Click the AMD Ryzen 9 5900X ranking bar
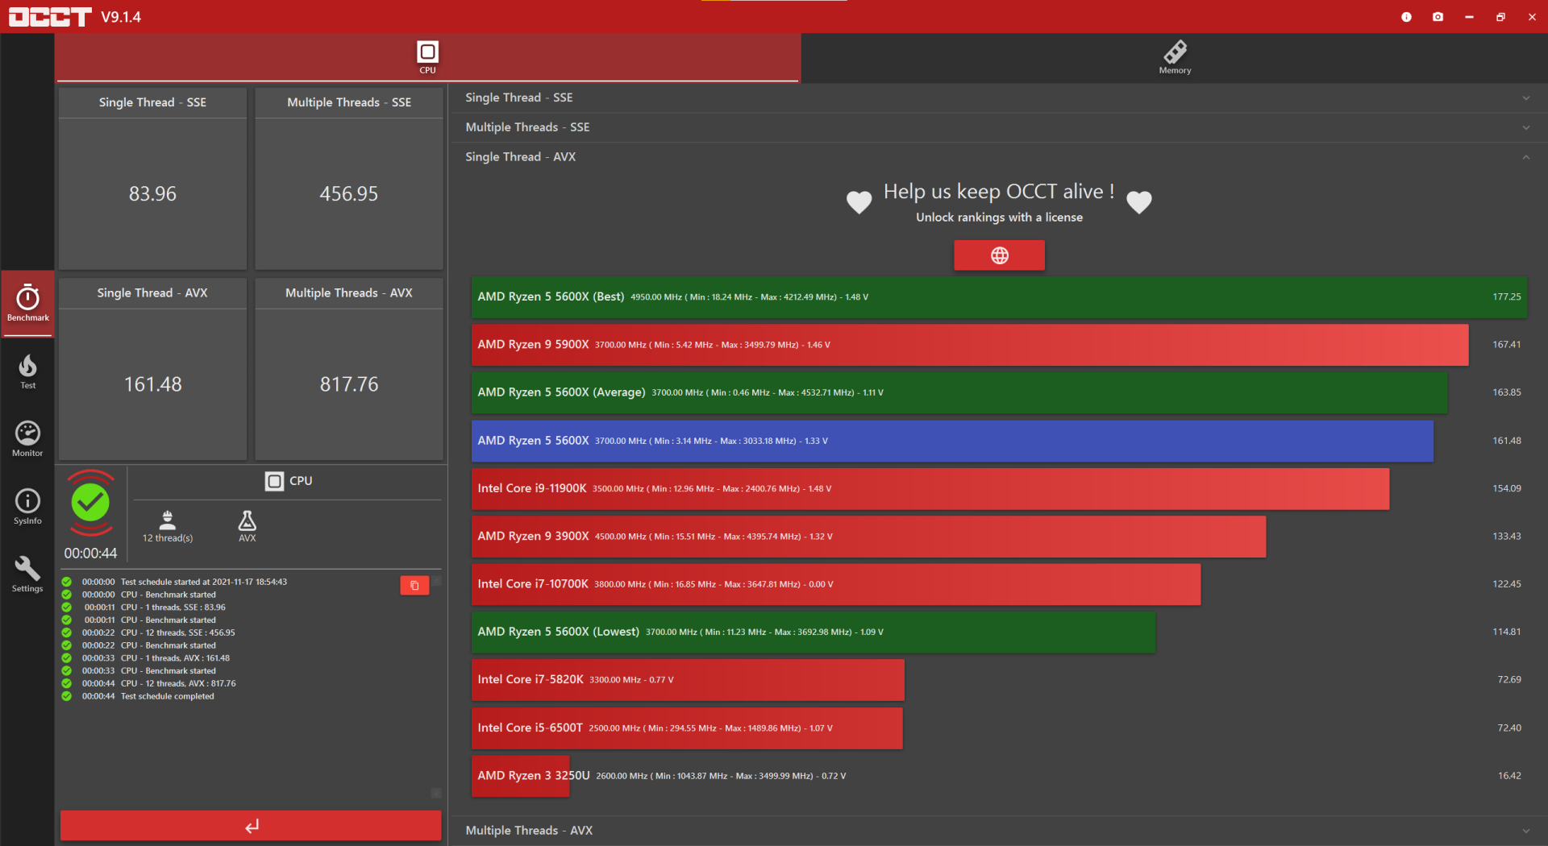1548x846 pixels. 970,345
